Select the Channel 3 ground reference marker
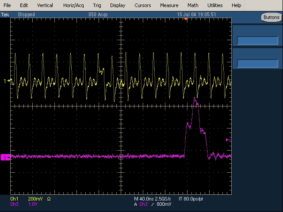 pyautogui.click(x=6, y=157)
